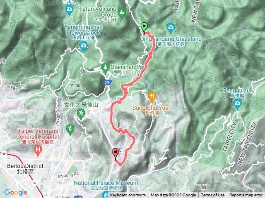Viewport: 265px width, 198px height.
Task: Click the camera pin at the top left
Action: point(69,10)
